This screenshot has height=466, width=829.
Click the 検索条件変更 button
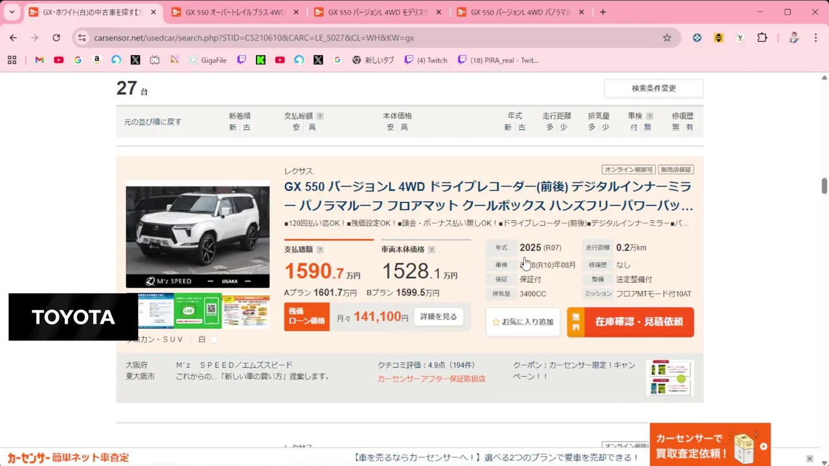(653, 89)
